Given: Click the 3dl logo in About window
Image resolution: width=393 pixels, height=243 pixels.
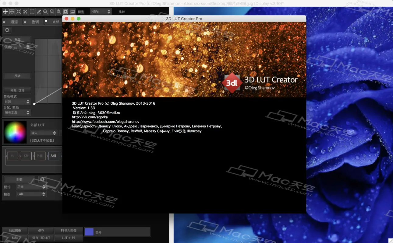Looking at the screenshot, I should click(x=232, y=83).
